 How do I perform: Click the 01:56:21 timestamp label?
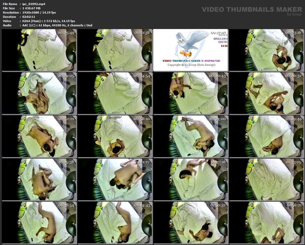coord(294,205)
